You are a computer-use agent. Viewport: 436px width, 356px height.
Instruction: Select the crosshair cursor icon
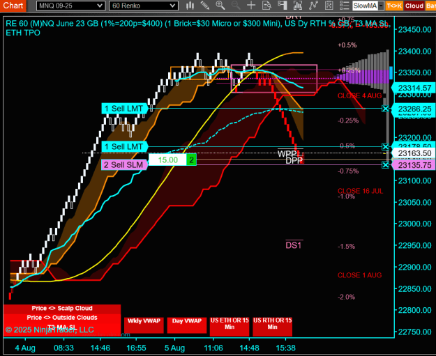pyautogui.click(x=251, y=6)
